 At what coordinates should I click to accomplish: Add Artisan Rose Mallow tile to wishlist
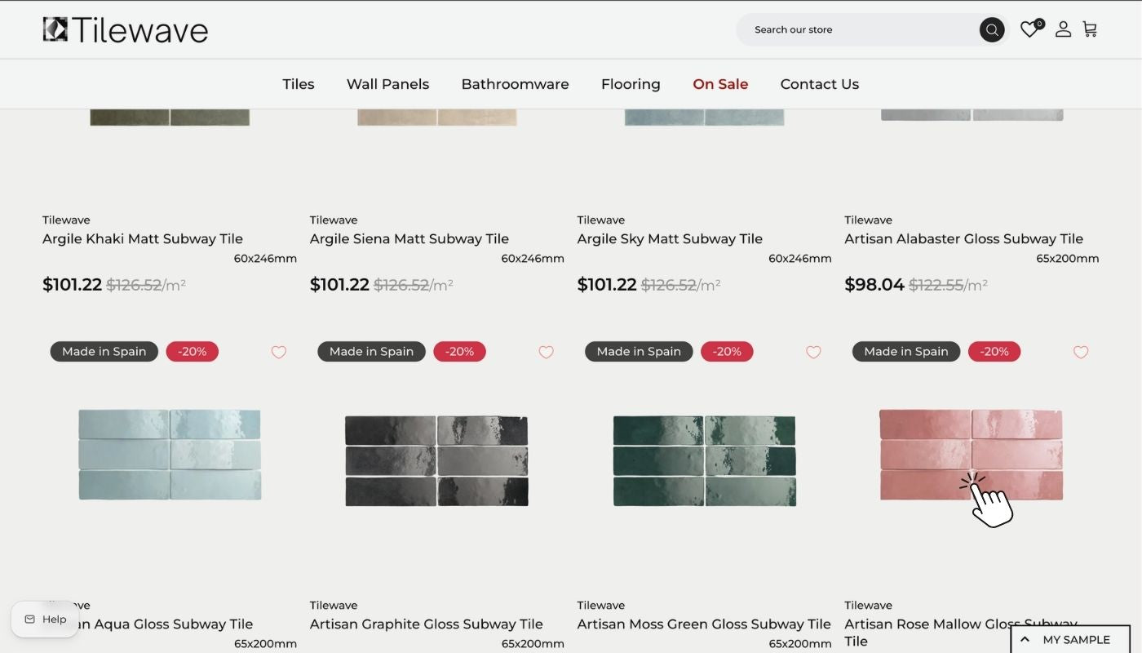coord(1081,352)
